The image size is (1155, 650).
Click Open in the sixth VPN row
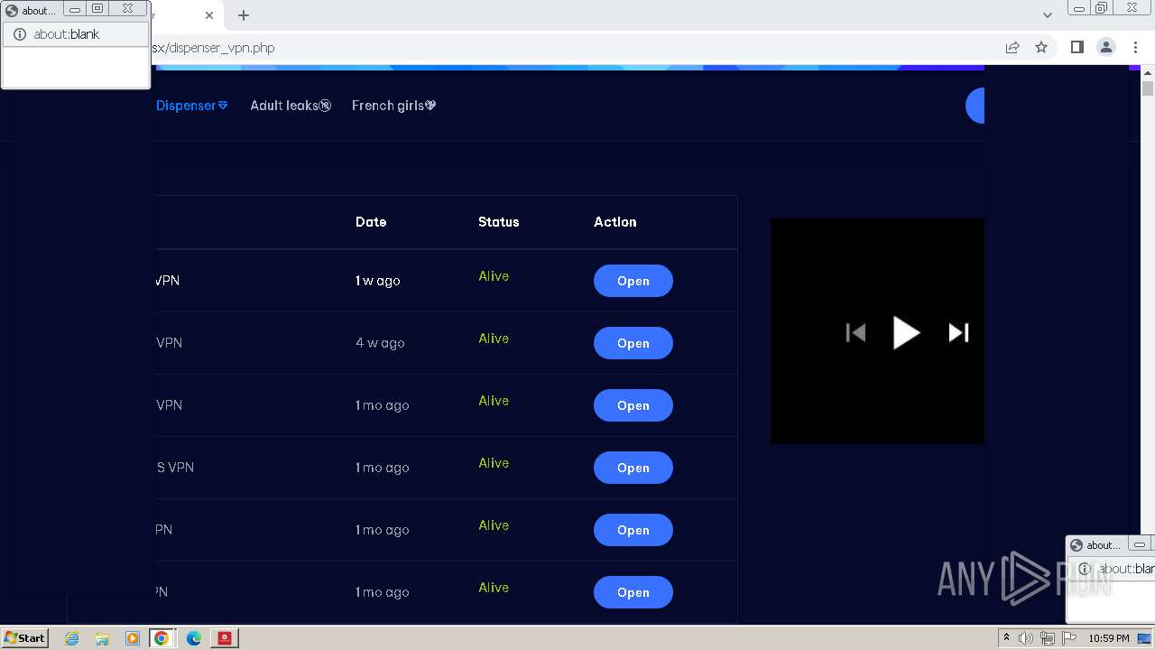pos(633,592)
